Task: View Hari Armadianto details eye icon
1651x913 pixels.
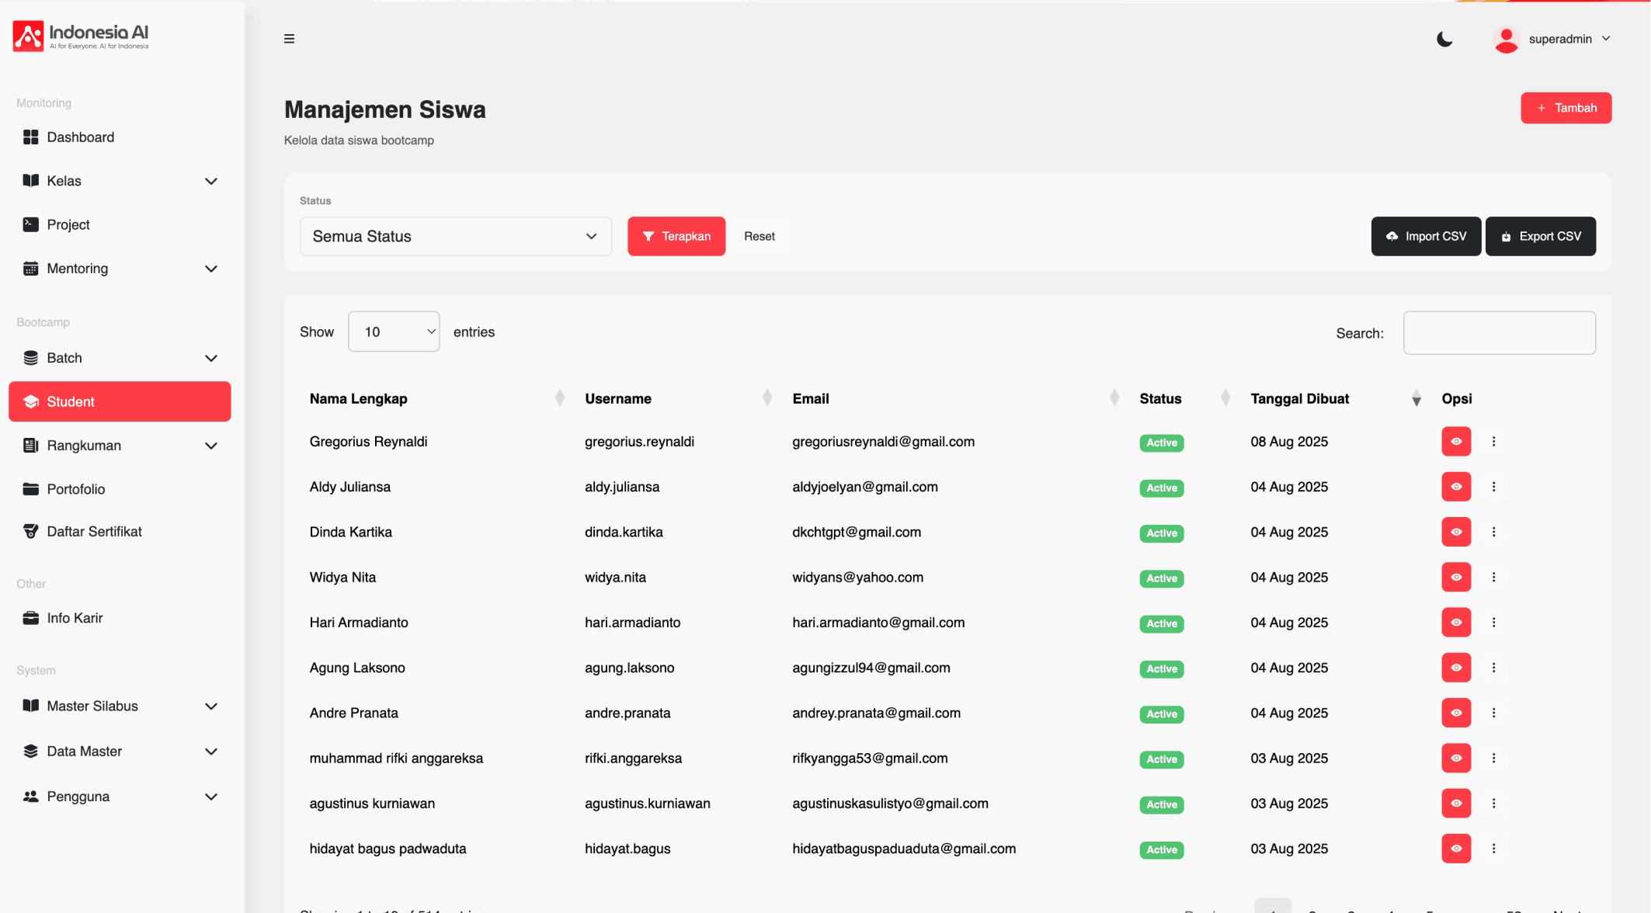Action: [x=1456, y=623]
